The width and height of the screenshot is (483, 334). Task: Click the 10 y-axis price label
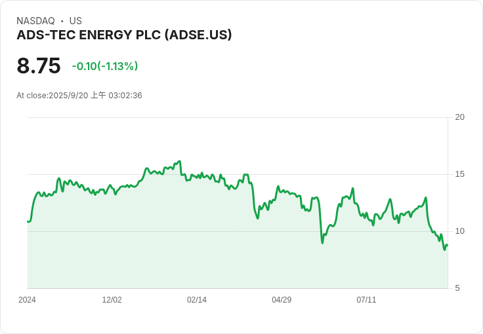(460, 231)
